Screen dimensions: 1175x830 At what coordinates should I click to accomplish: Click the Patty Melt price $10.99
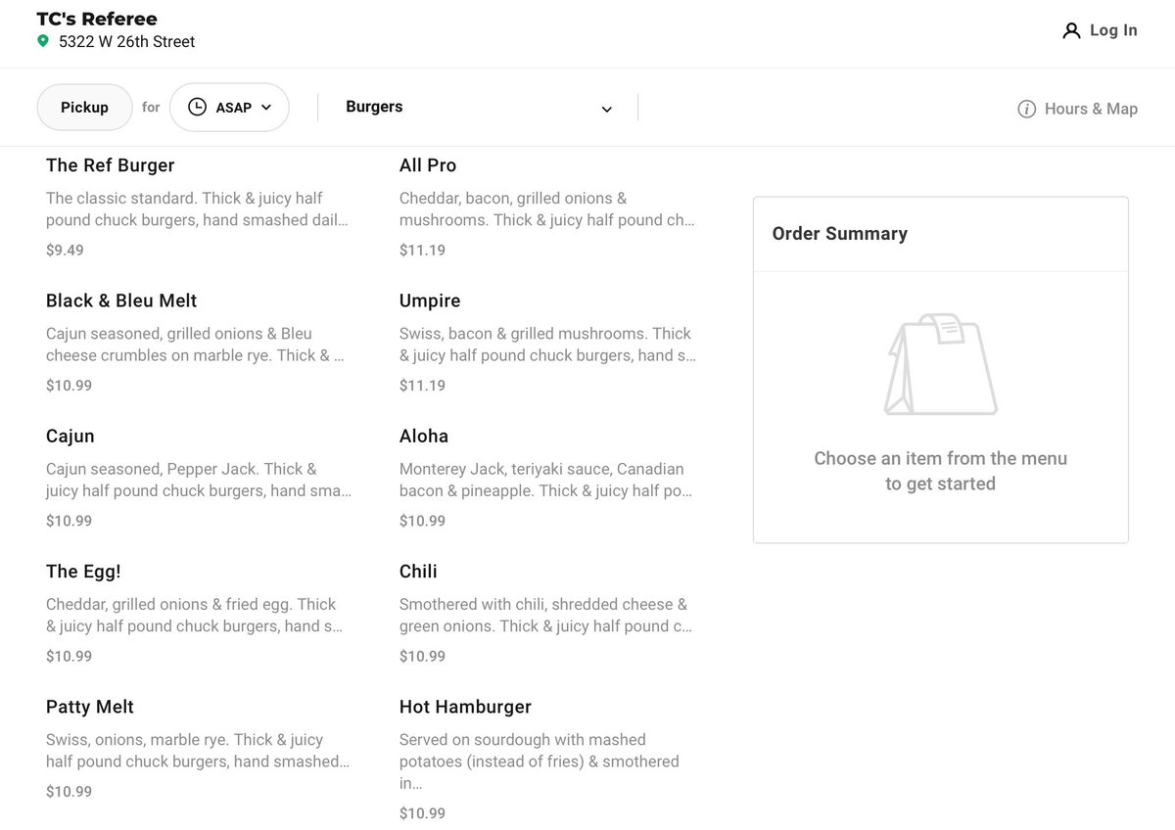coord(69,792)
